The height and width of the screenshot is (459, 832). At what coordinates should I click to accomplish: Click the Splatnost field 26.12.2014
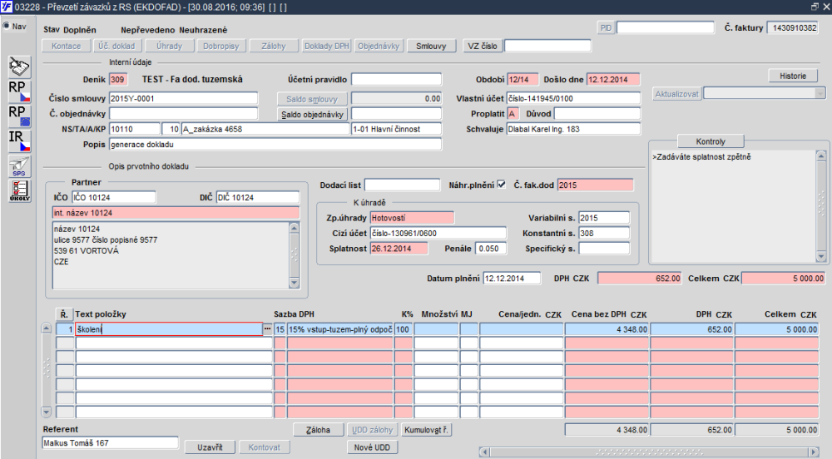pos(399,249)
